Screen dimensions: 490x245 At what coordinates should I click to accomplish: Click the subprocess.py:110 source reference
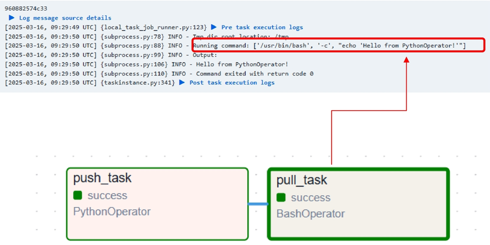click(x=135, y=74)
